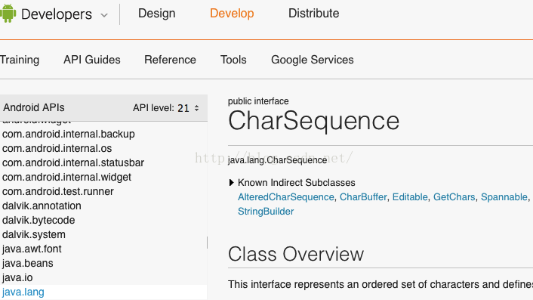Open com.android.internal.widget package

click(x=66, y=178)
